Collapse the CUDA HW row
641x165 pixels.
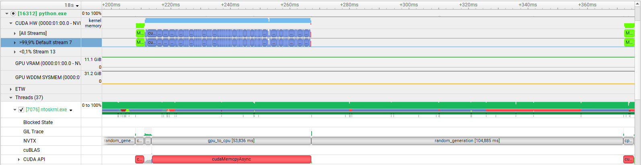tap(11, 23)
